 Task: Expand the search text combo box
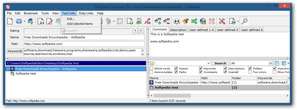(x=208, y=63)
